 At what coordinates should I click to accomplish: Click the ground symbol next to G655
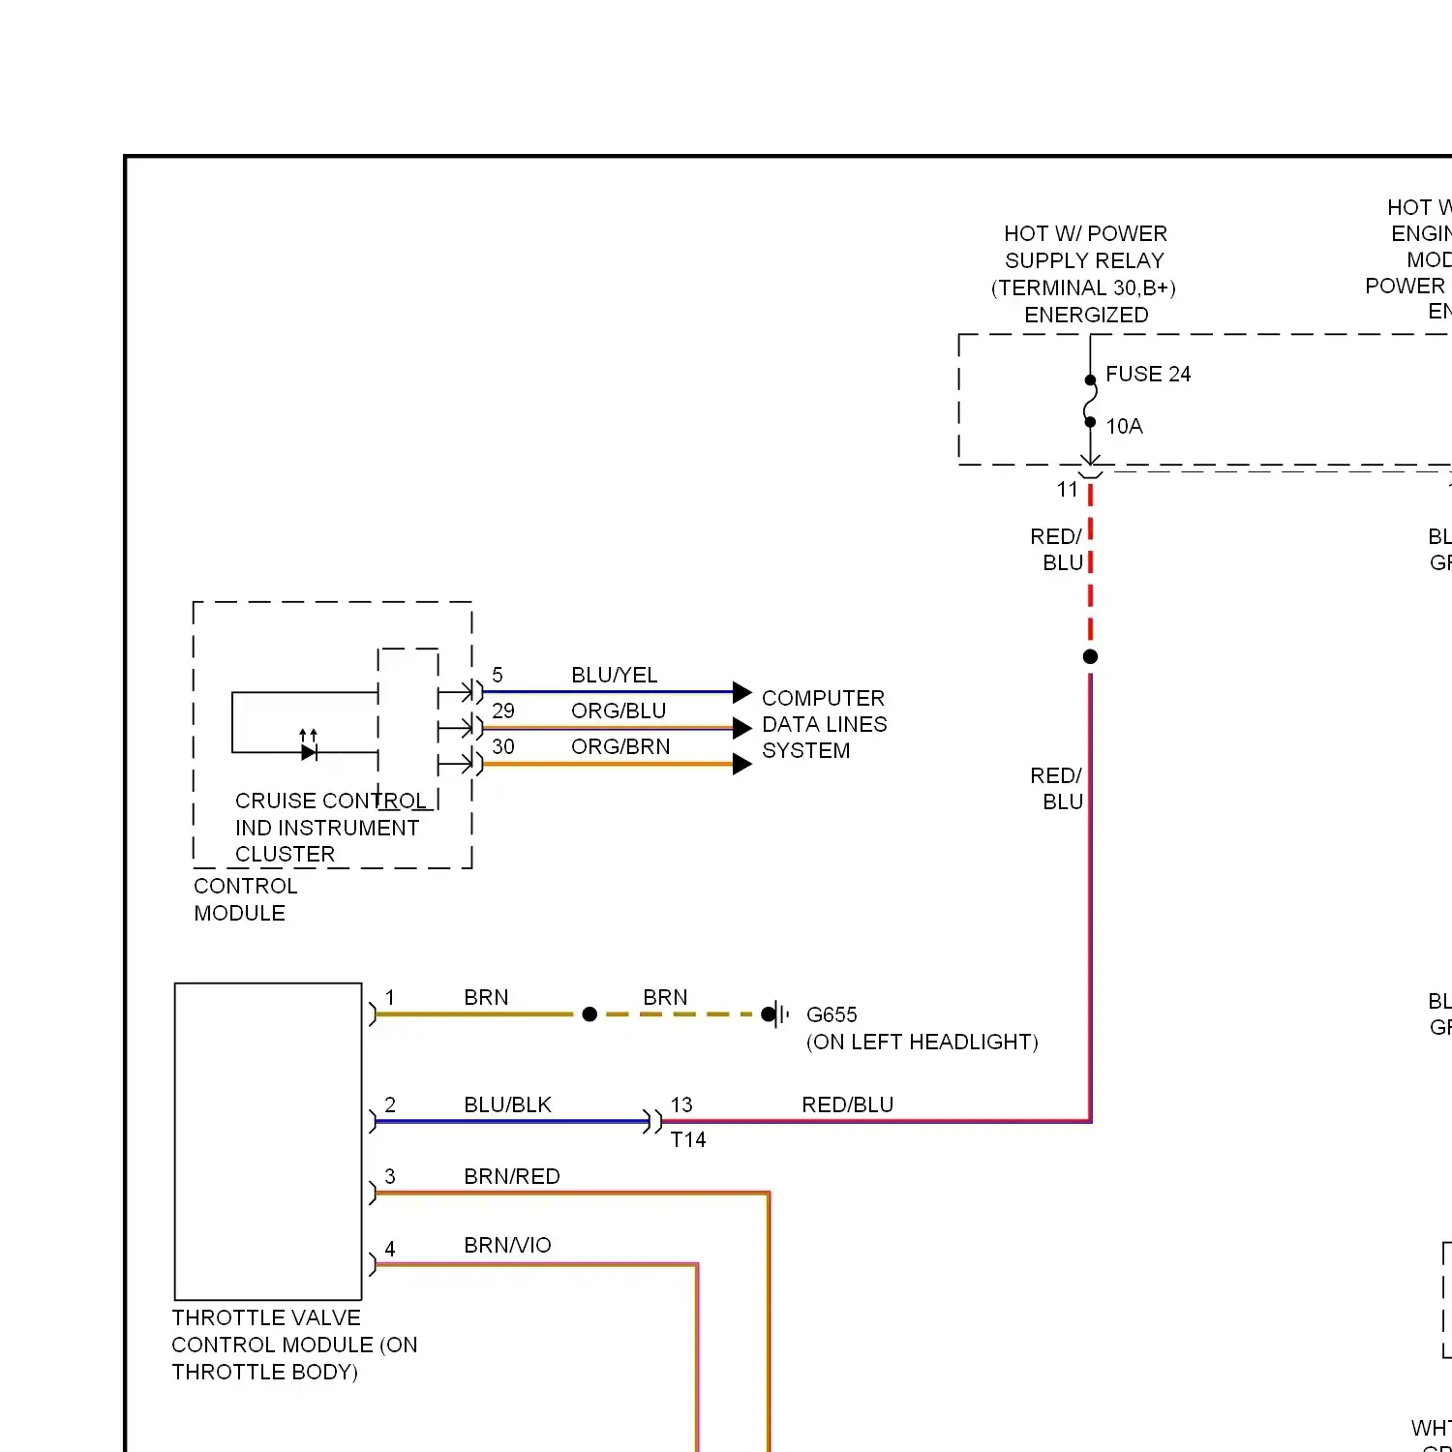pos(776,1014)
